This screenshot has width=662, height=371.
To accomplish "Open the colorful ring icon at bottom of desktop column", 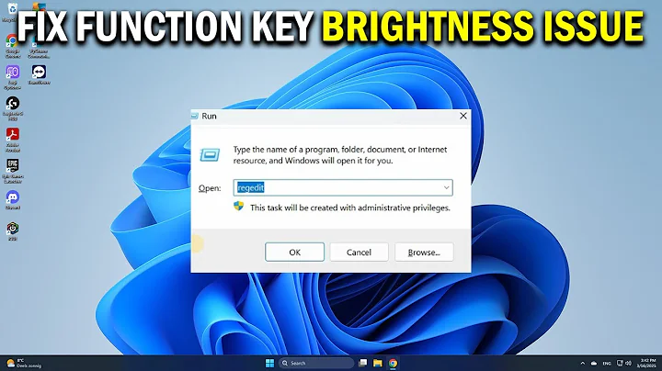I will coord(12,231).
